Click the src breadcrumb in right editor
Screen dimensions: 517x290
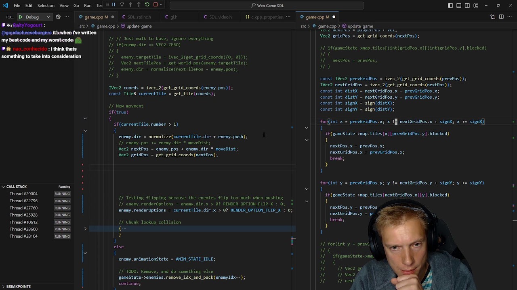click(303, 26)
